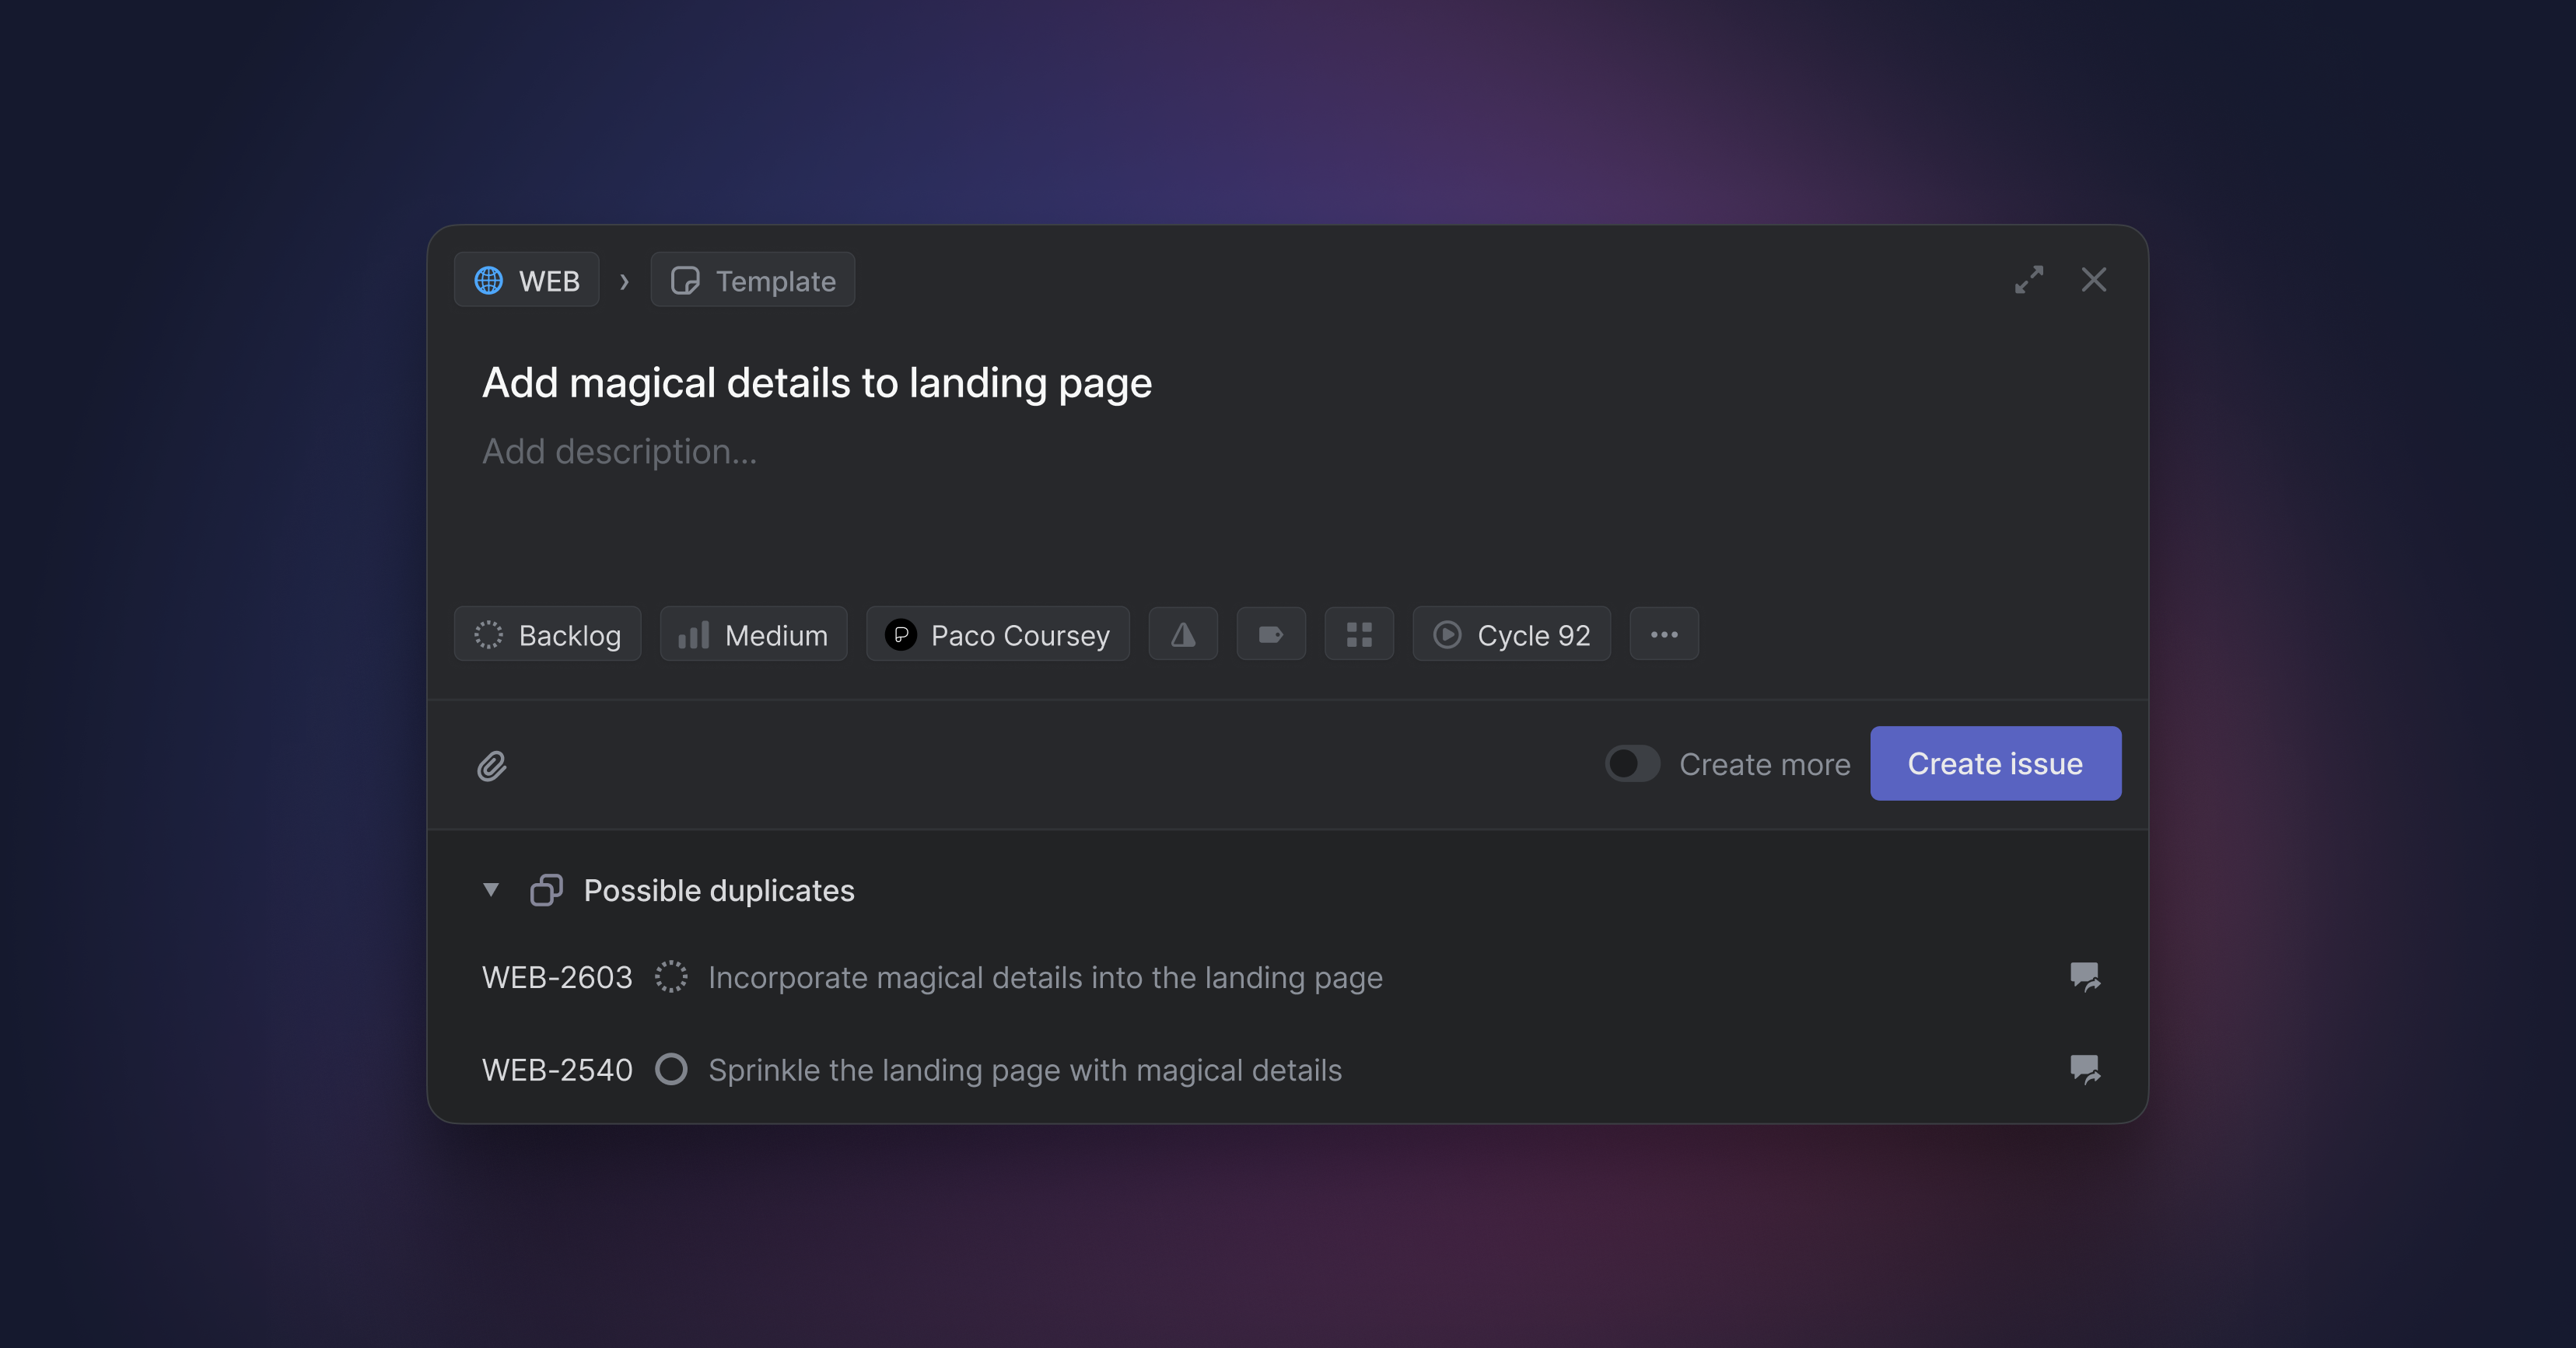Image resolution: width=2576 pixels, height=1348 pixels.
Task: Click the todo status circle of WEB-2540
Action: (670, 1069)
